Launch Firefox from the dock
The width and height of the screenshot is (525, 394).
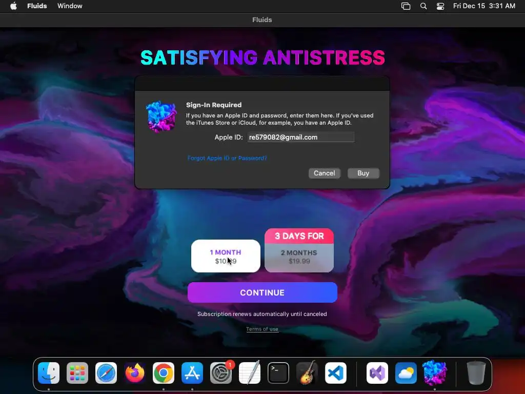click(x=135, y=373)
